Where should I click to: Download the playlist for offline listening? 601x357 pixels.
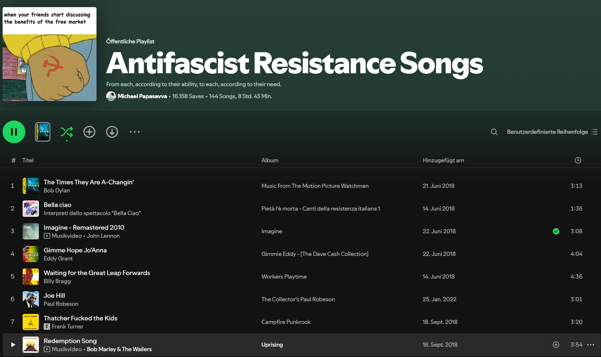pos(112,132)
